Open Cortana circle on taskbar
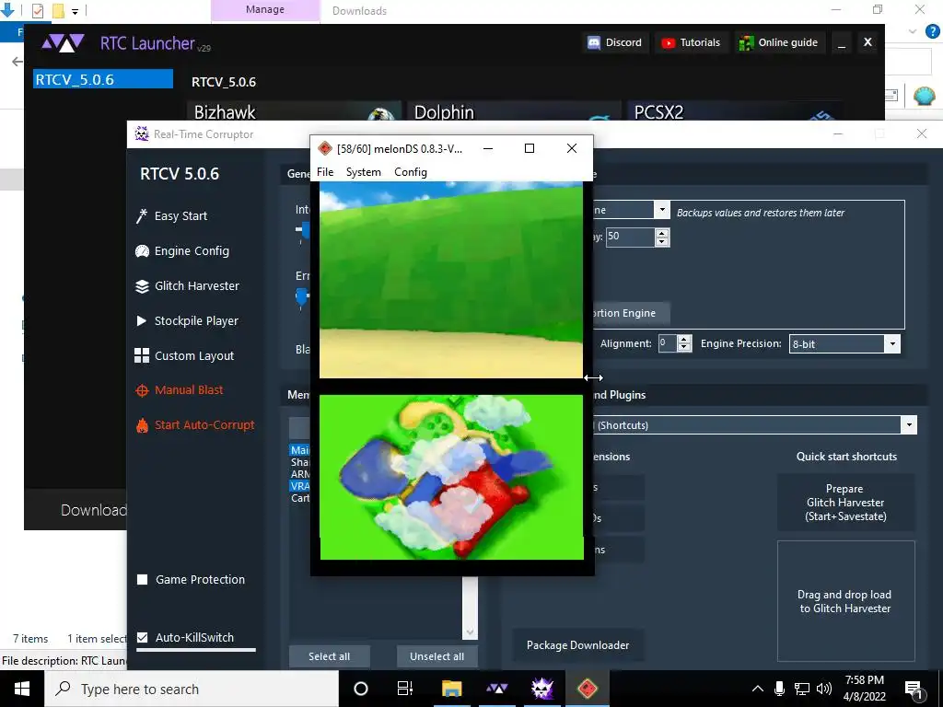The image size is (943, 707). 361,689
